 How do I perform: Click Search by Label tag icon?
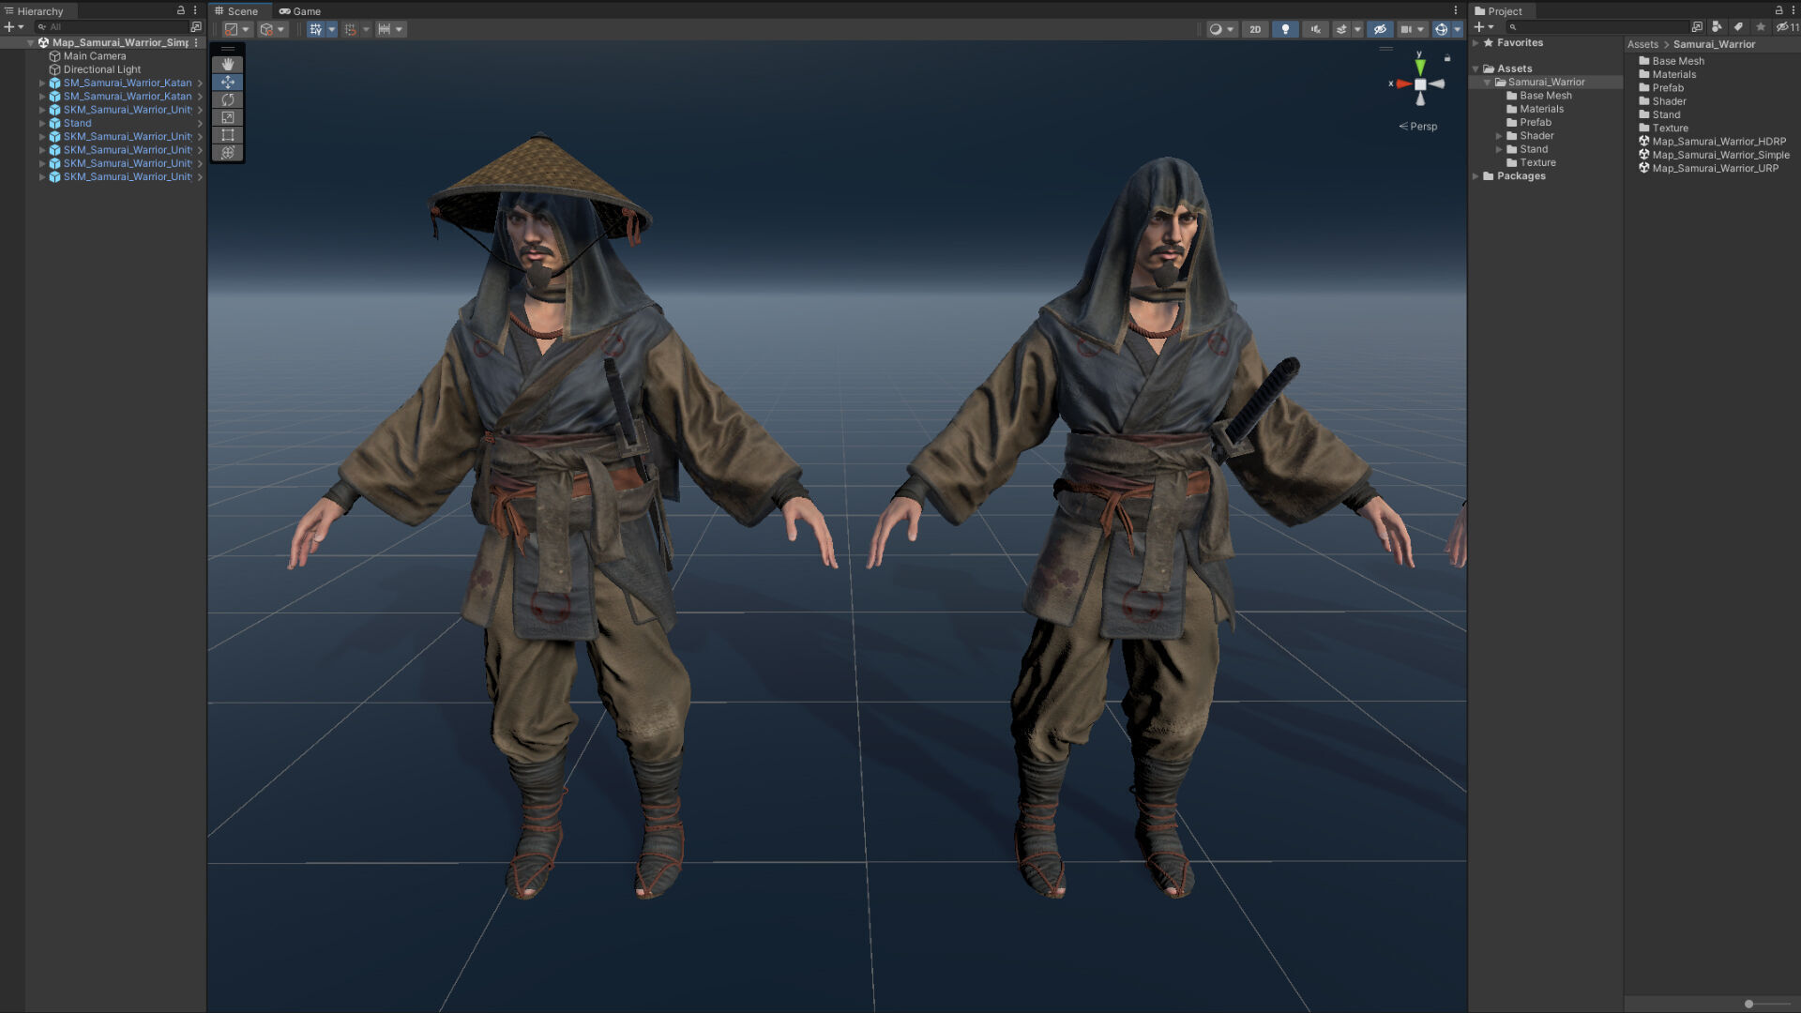coord(1738,27)
